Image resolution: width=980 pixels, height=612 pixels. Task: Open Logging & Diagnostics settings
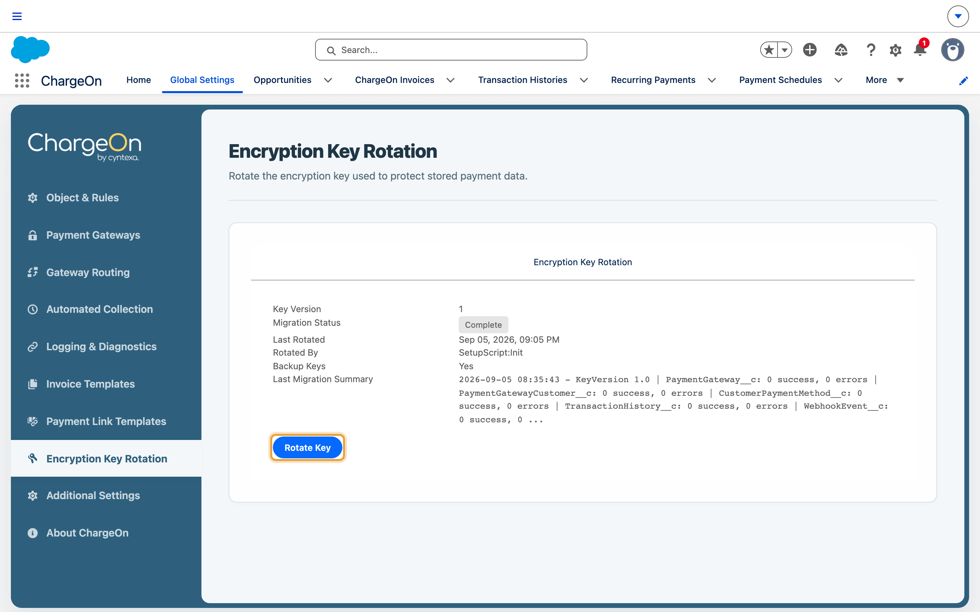coord(106,346)
